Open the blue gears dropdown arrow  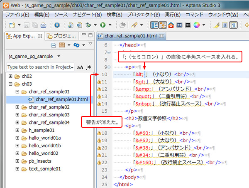[x=83, y=45]
